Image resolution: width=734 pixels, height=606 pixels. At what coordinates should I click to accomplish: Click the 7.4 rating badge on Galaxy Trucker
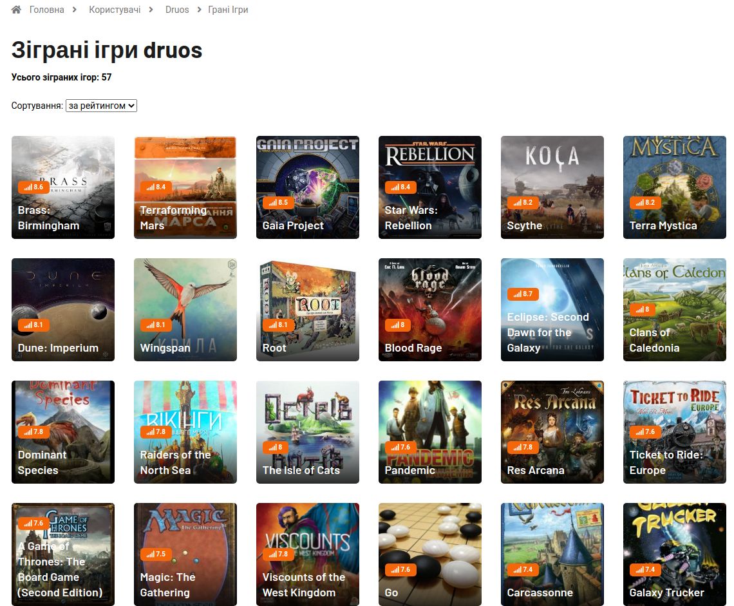click(x=645, y=569)
